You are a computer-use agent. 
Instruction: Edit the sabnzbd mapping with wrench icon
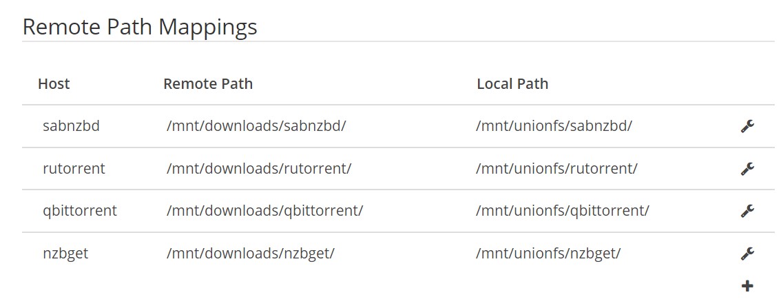(747, 126)
